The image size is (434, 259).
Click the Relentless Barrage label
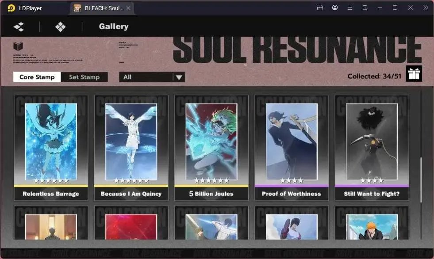tap(51, 194)
